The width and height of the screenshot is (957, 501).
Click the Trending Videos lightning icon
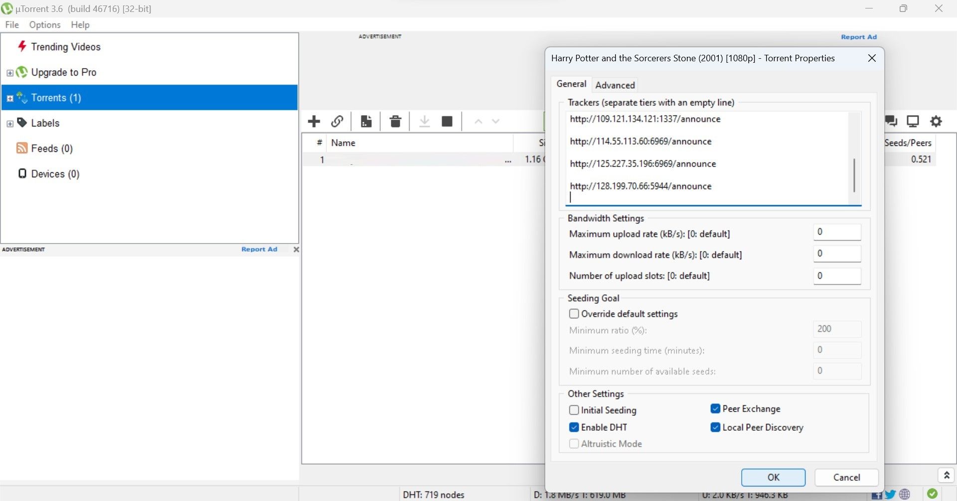point(22,46)
